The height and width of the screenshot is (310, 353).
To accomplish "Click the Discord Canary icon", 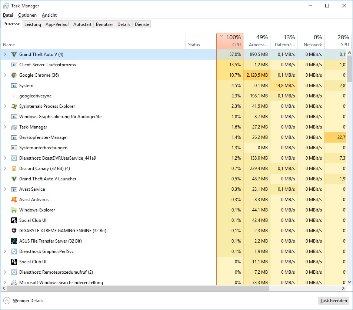I will [14, 169].
